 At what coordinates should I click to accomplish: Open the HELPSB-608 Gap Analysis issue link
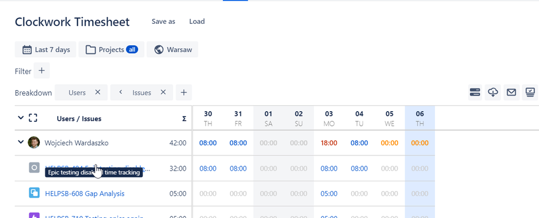pos(85,194)
